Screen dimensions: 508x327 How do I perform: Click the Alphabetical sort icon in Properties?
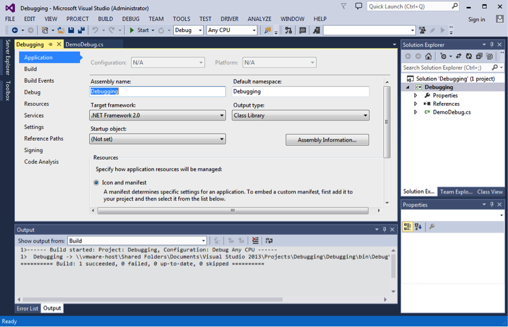[x=418, y=227]
